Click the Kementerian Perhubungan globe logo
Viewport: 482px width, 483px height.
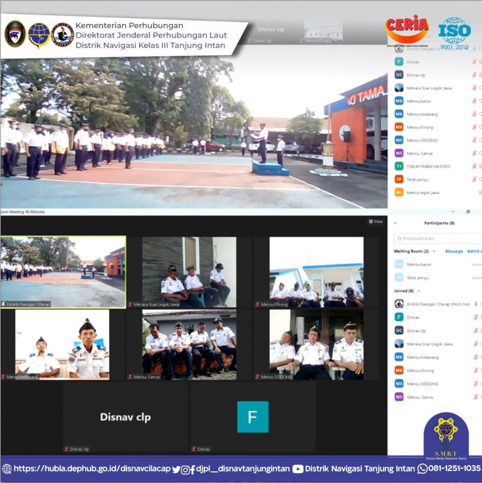click(39, 35)
